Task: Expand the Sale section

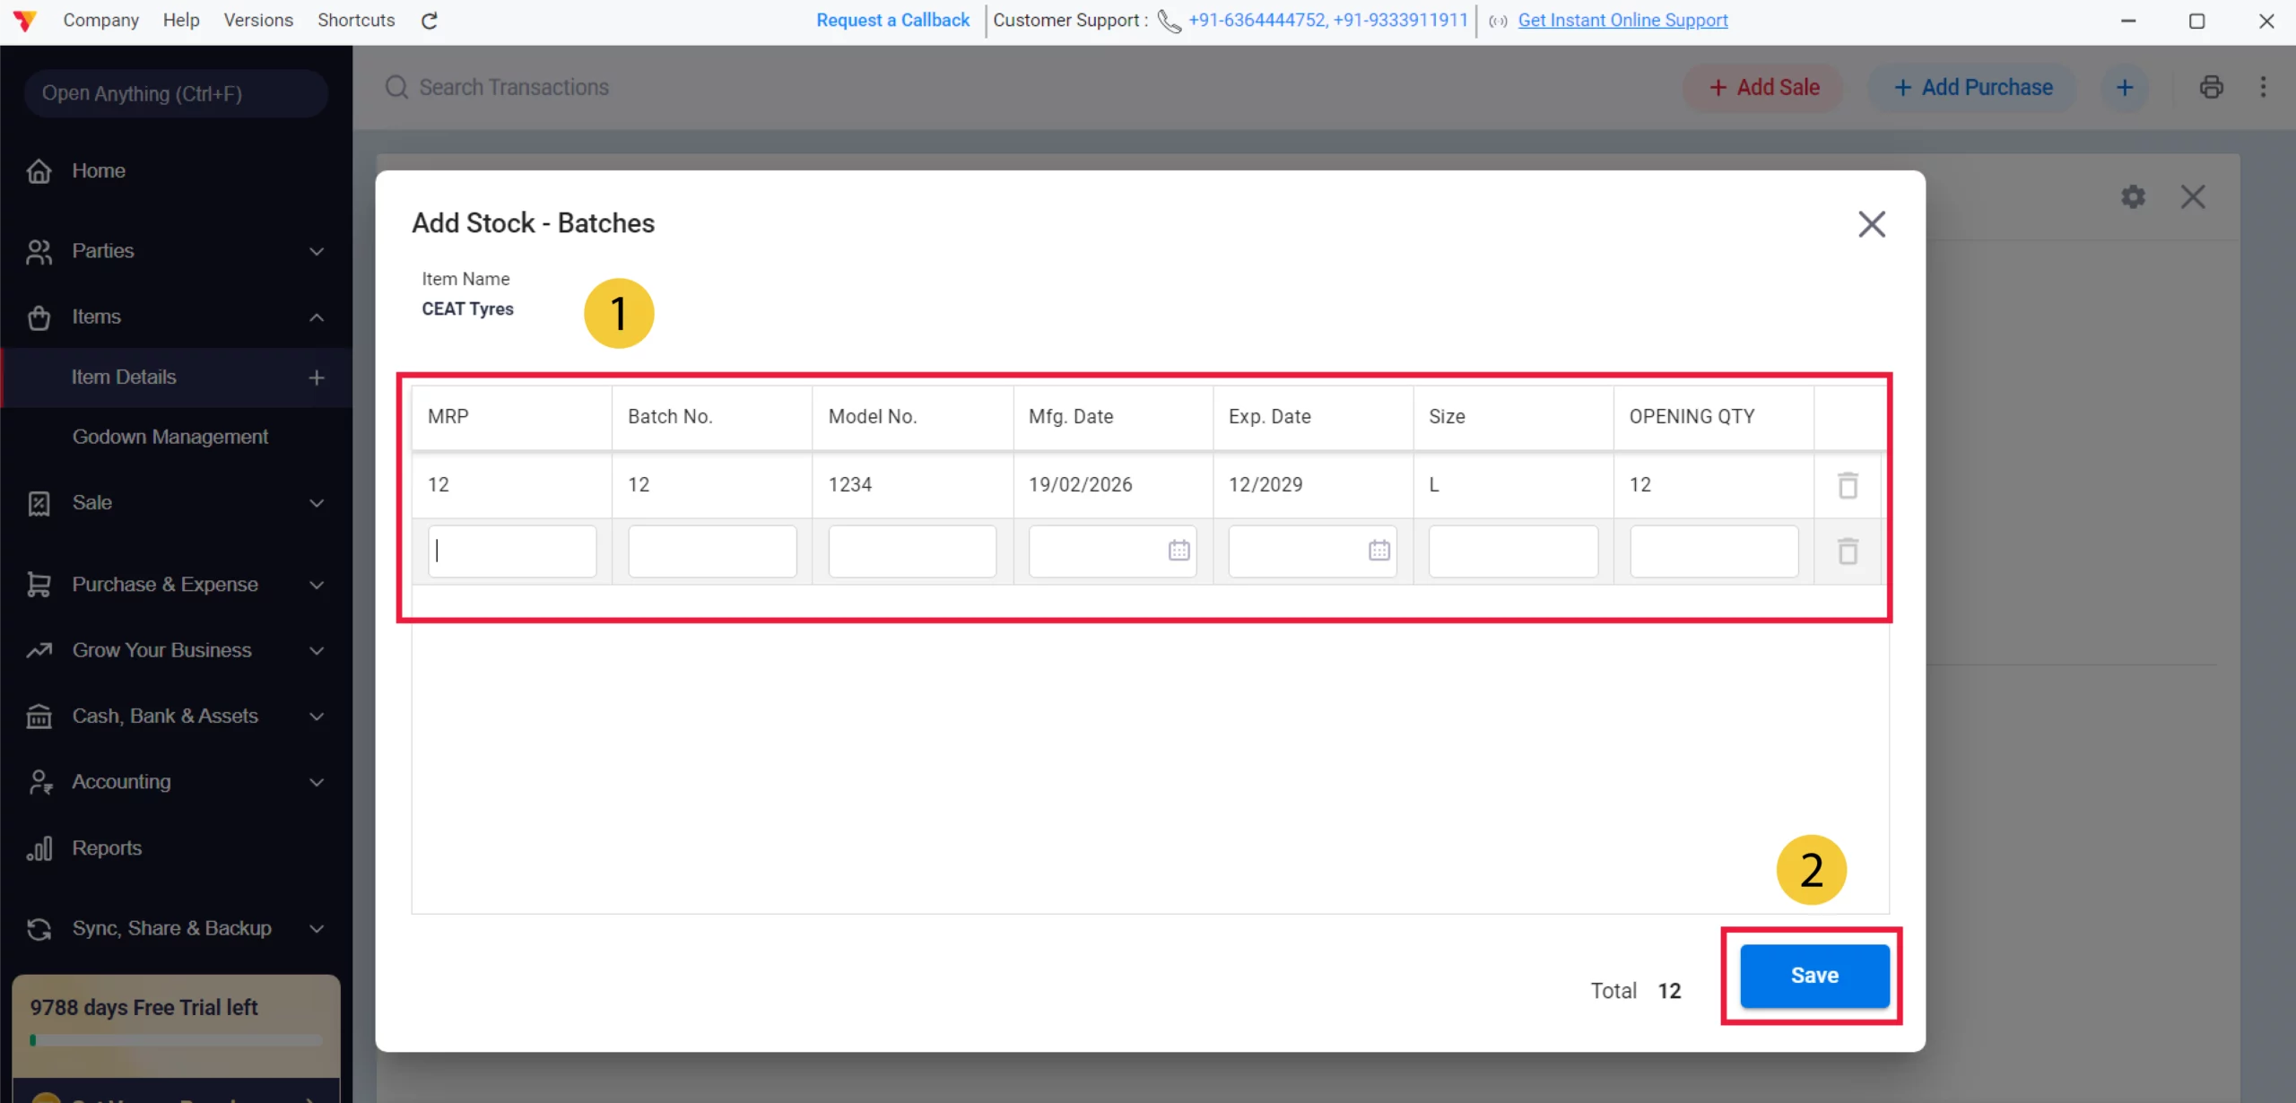Action: [316, 502]
